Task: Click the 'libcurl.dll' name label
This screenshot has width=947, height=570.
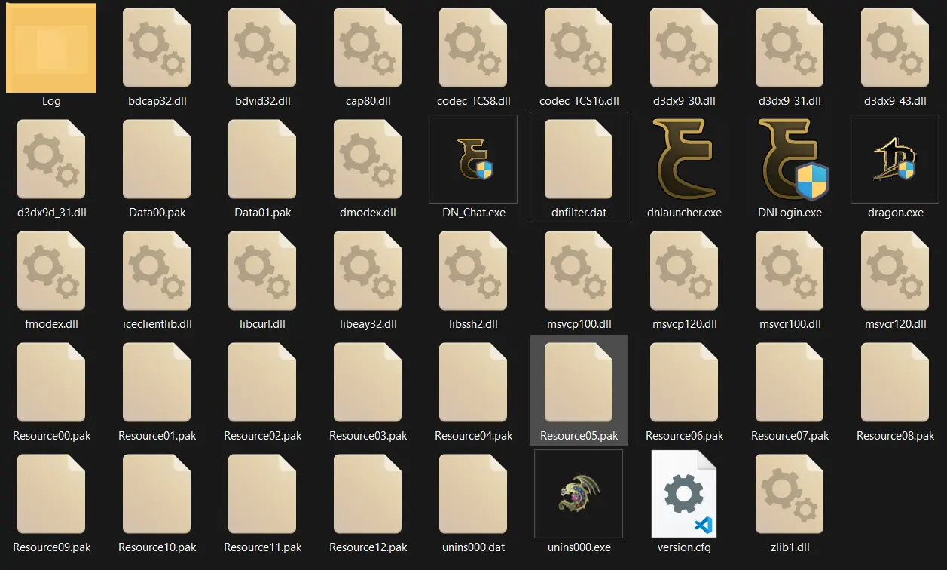Action: coord(262,324)
